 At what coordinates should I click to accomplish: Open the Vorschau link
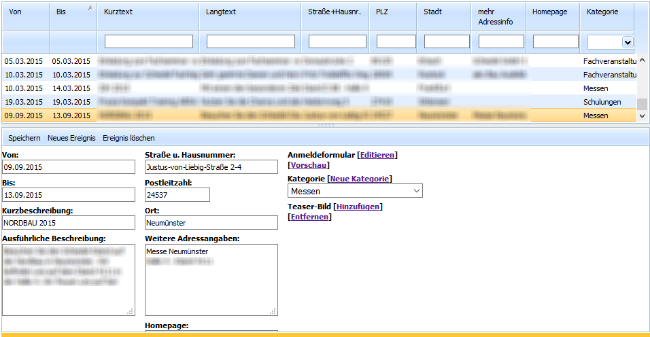click(x=309, y=165)
